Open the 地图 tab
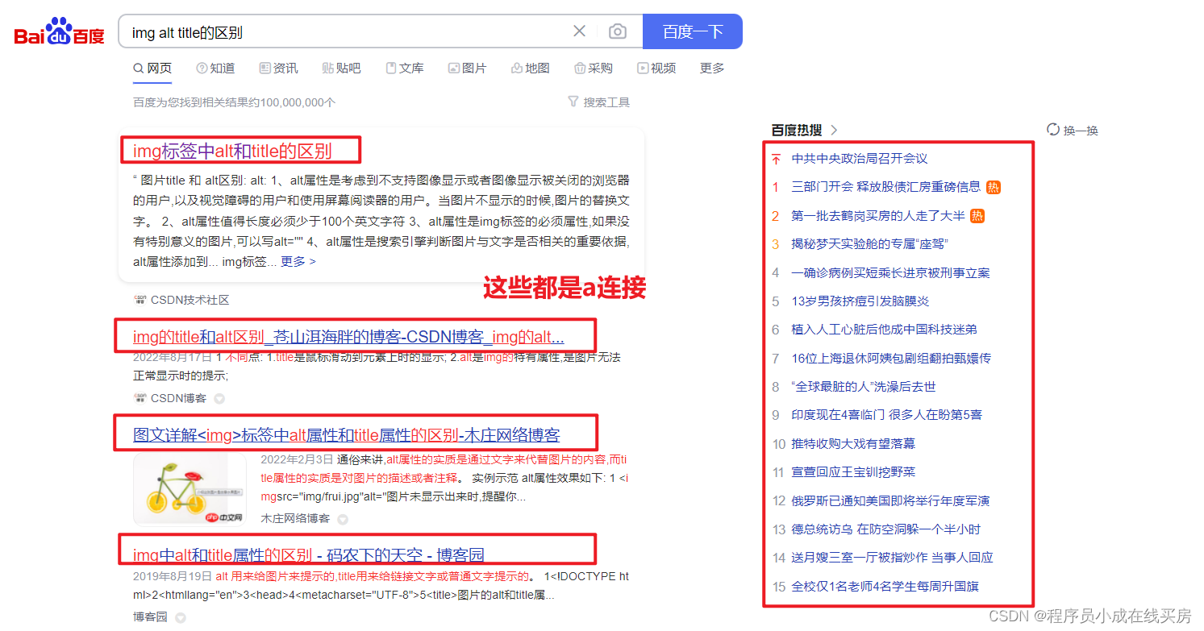The width and height of the screenshot is (1204, 631). tap(531, 68)
